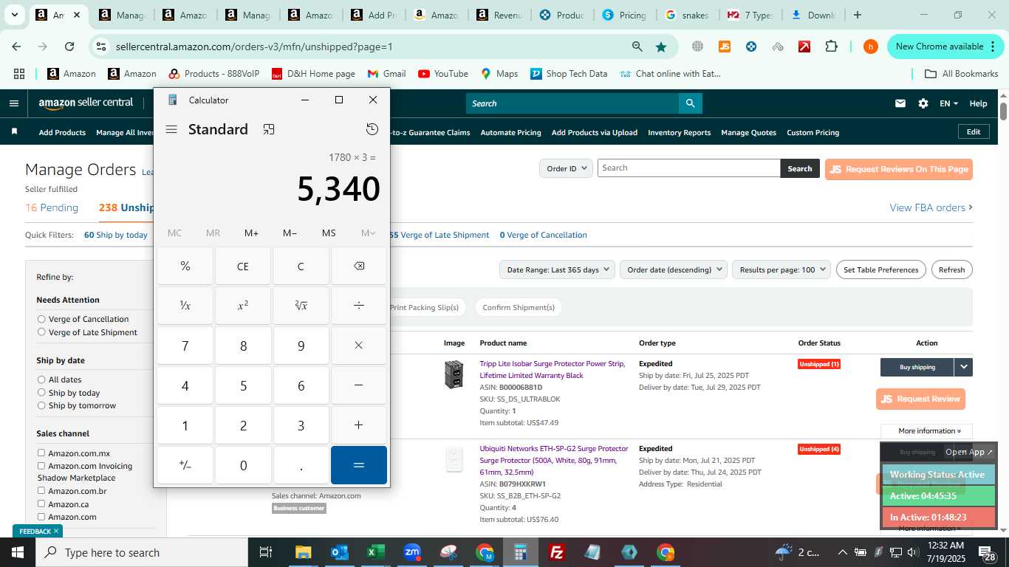The image size is (1009, 567).
Task: Open Seller Central settings gear icon
Action: [923, 103]
